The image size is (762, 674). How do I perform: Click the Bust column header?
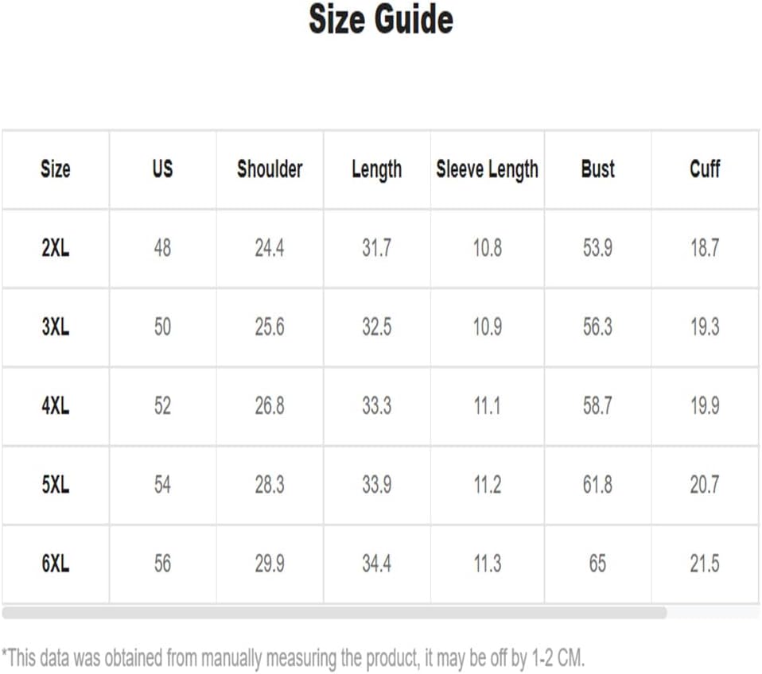[597, 169]
